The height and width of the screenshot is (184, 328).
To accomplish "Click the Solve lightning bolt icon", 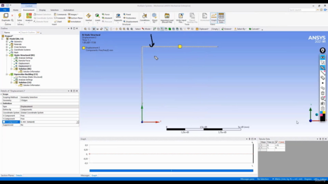I will click(19, 16).
